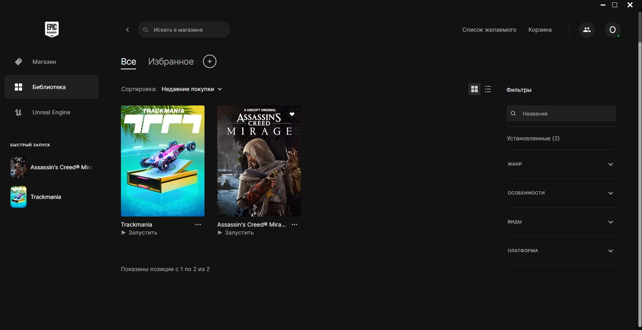Click the filter name search icon
Image resolution: width=642 pixels, height=330 pixels.
[513, 113]
